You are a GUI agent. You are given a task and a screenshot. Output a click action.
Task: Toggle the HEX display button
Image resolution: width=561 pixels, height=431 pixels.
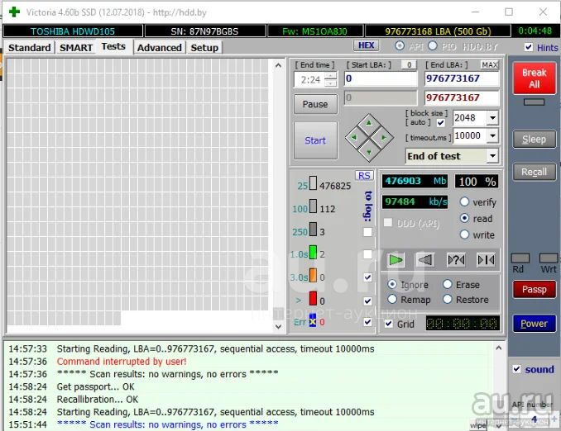(366, 45)
